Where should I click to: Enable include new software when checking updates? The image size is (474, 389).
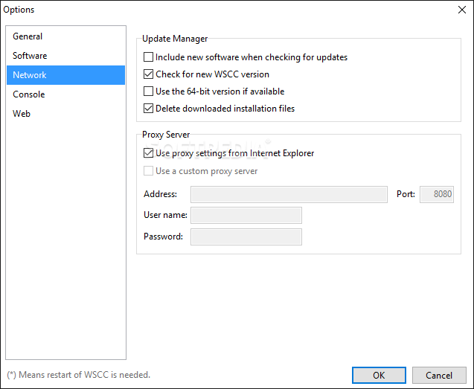point(149,57)
